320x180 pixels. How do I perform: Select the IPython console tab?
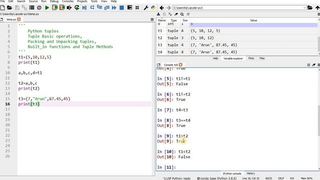coord(232,173)
